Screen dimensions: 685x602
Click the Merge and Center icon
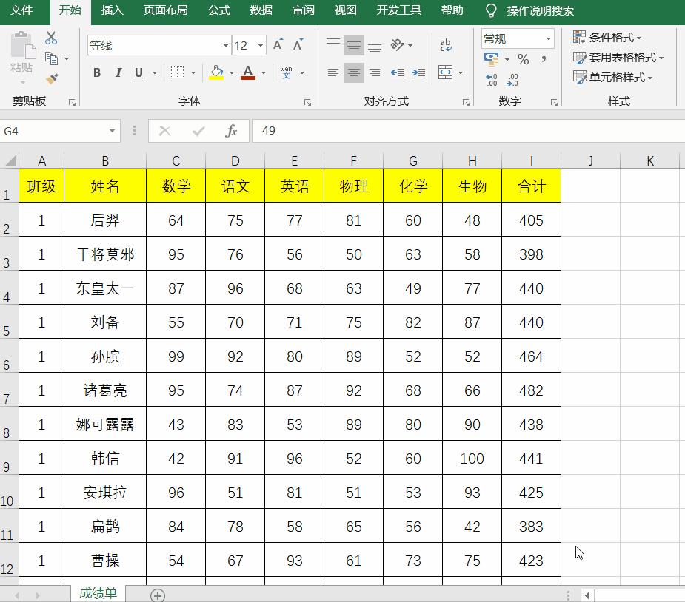coord(447,73)
